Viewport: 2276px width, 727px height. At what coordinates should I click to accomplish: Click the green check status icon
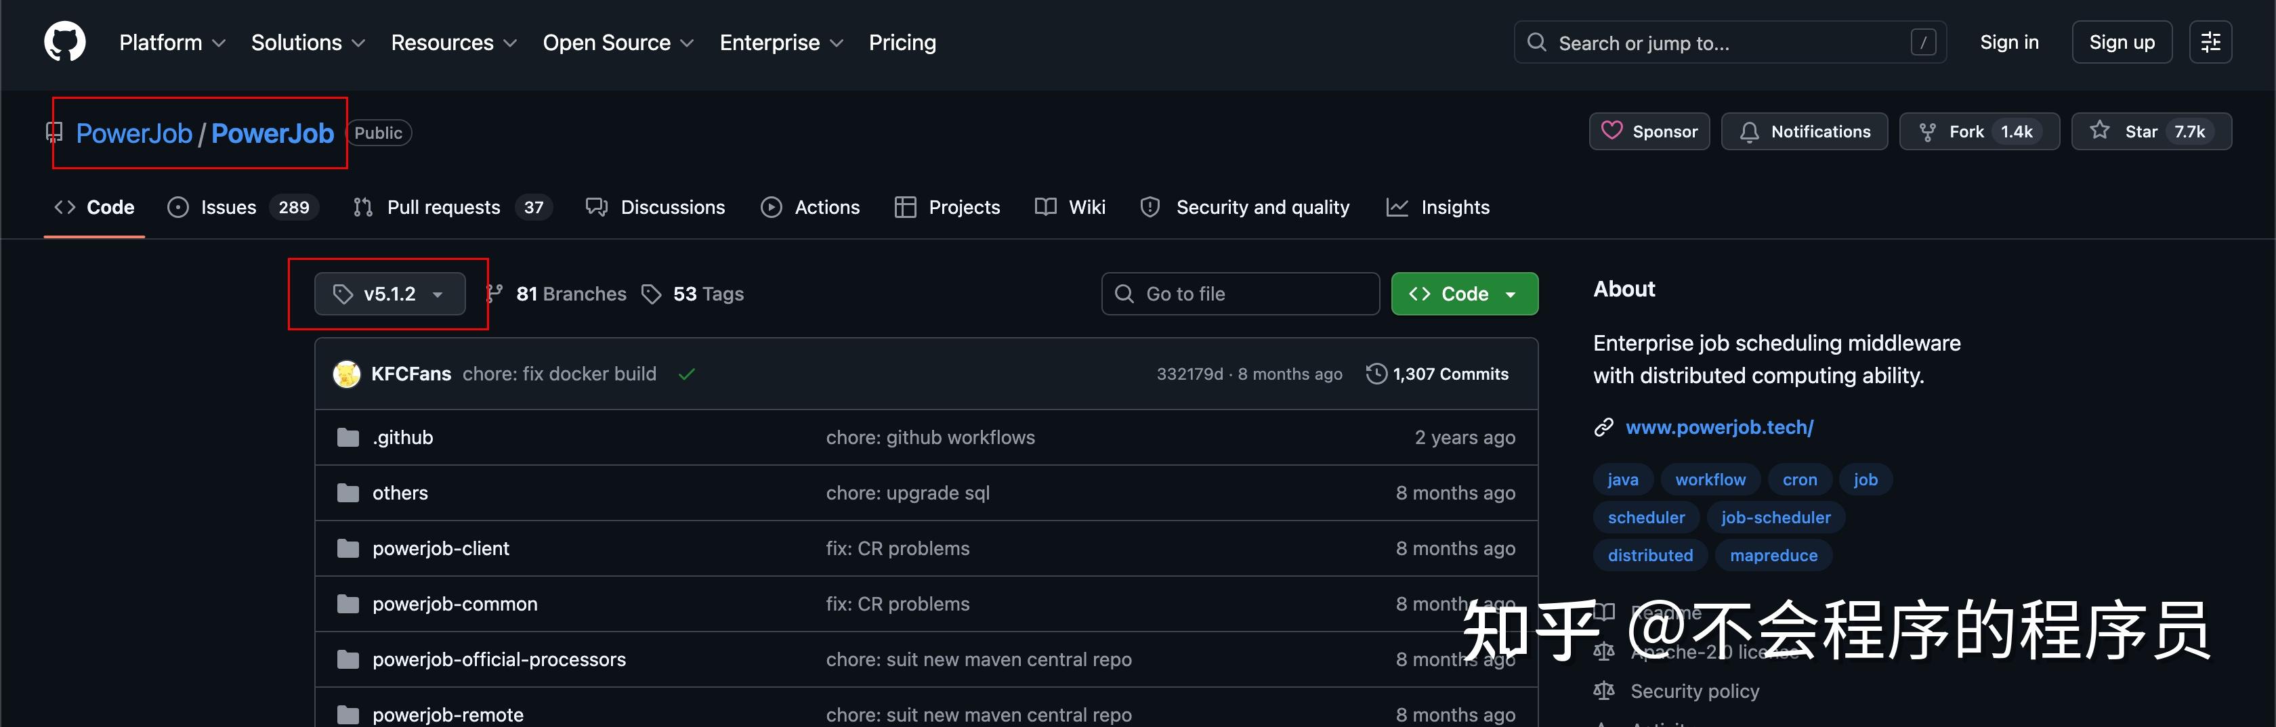pos(686,374)
